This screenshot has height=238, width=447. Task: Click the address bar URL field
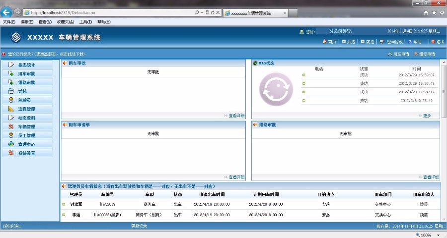(x=108, y=12)
